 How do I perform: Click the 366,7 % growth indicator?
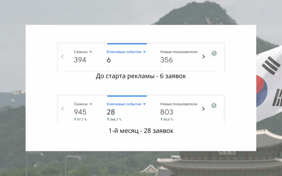tap(114, 120)
